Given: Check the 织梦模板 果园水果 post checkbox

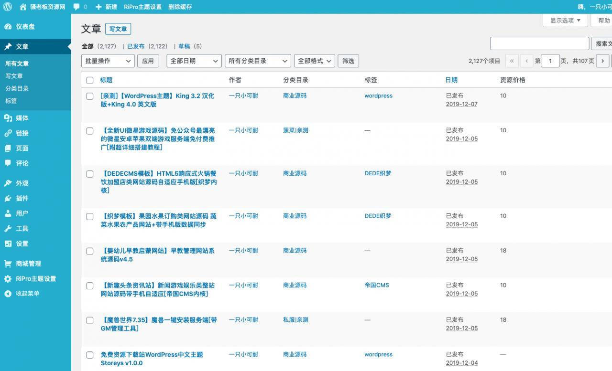Looking at the screenshot, I should click(x=90, y=216).
